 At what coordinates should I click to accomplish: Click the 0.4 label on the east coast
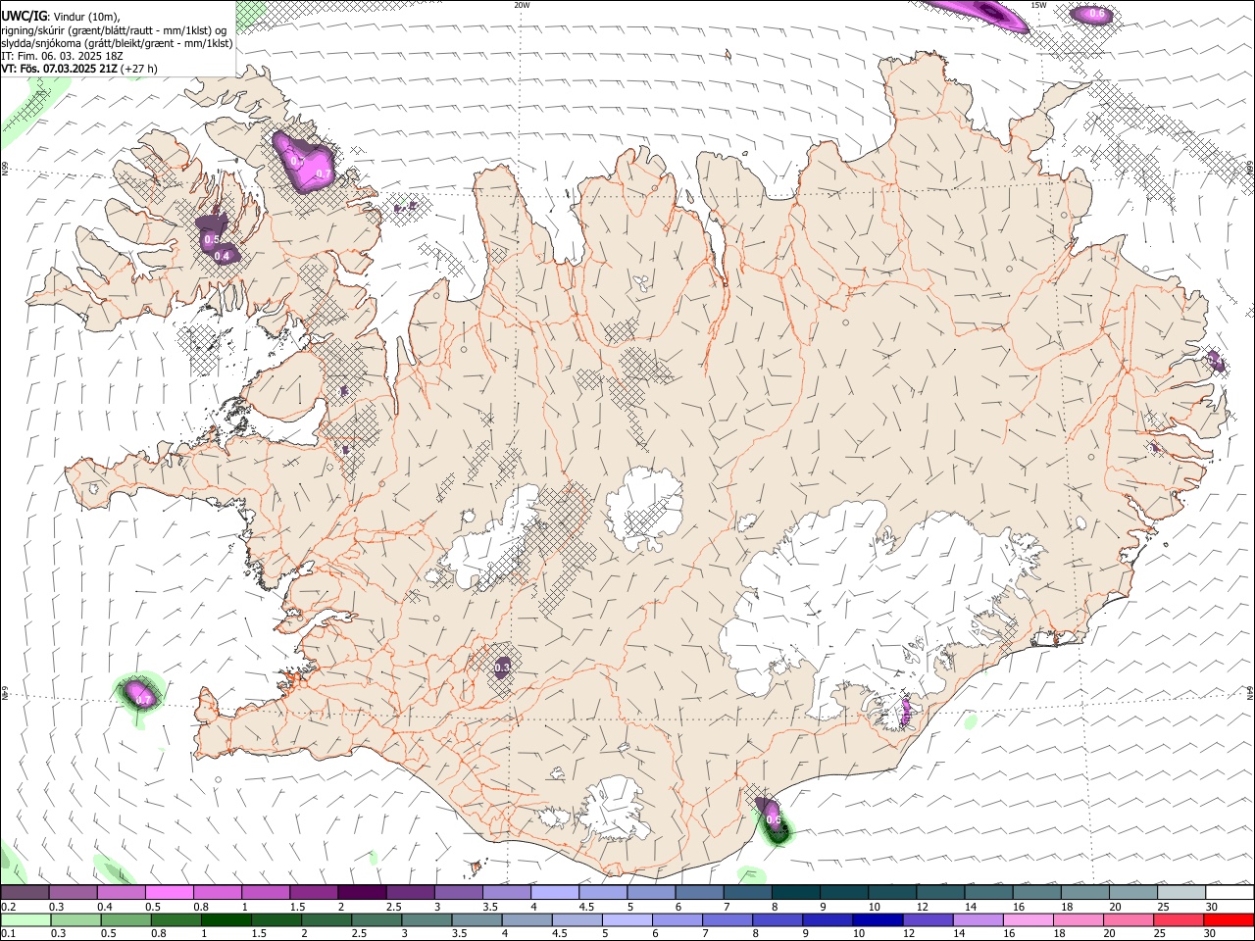tap(1216, 362)
